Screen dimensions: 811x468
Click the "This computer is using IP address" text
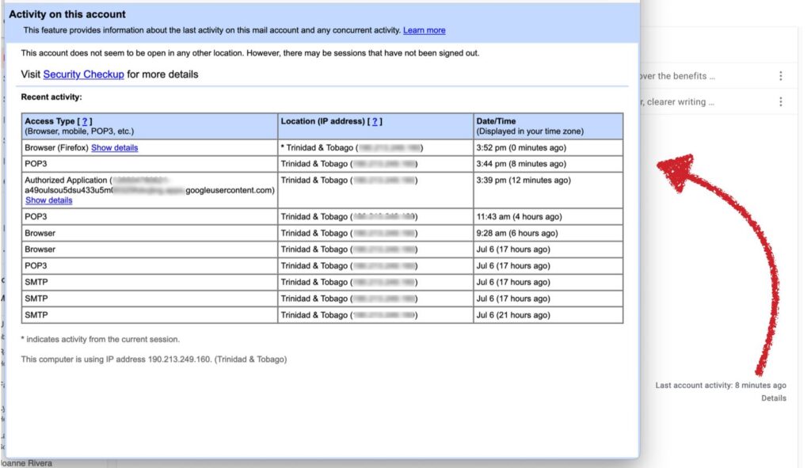[154, 360]
